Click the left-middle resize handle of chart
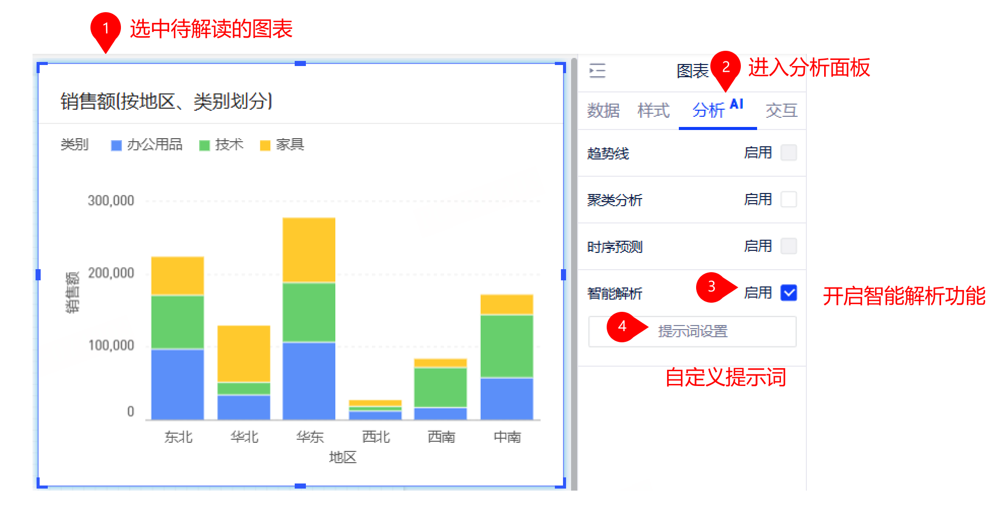 38,275
